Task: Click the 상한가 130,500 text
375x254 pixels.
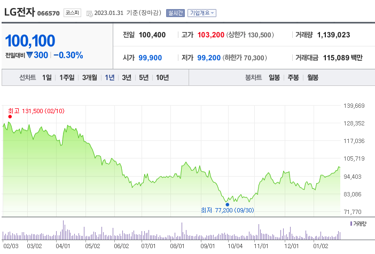Action: tap(250, 35)
